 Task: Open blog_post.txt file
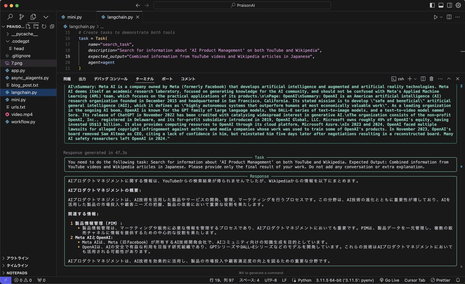[25, 85]
